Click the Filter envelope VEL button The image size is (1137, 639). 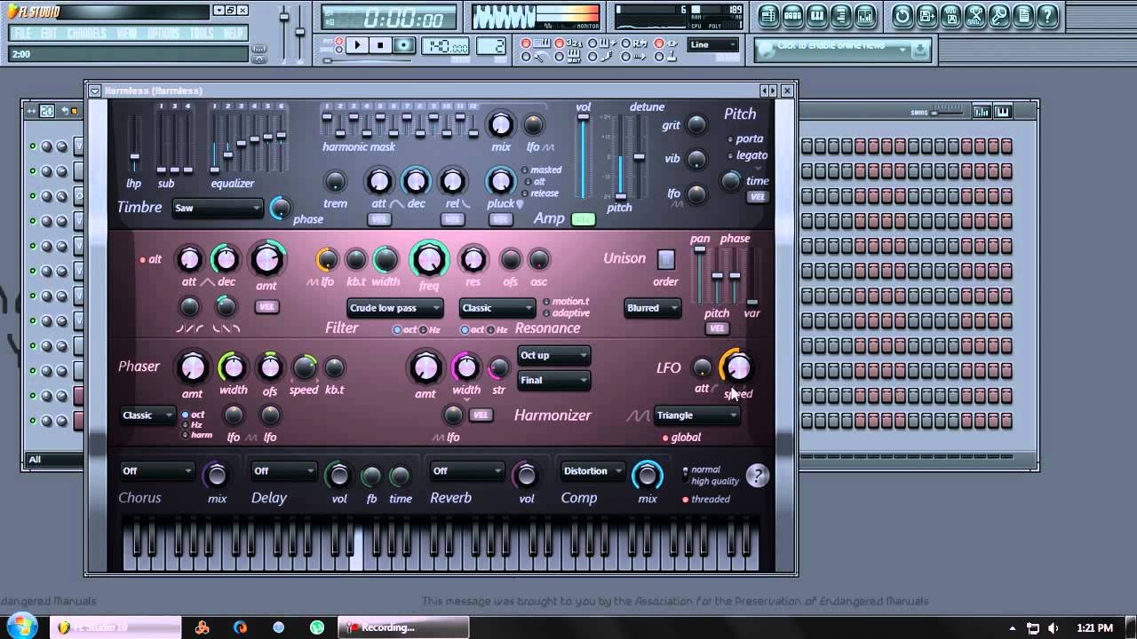click(x=266, y=307)
